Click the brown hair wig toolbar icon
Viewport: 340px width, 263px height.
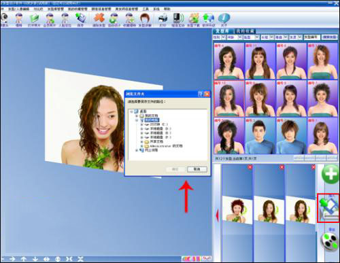tap(145, 18)
